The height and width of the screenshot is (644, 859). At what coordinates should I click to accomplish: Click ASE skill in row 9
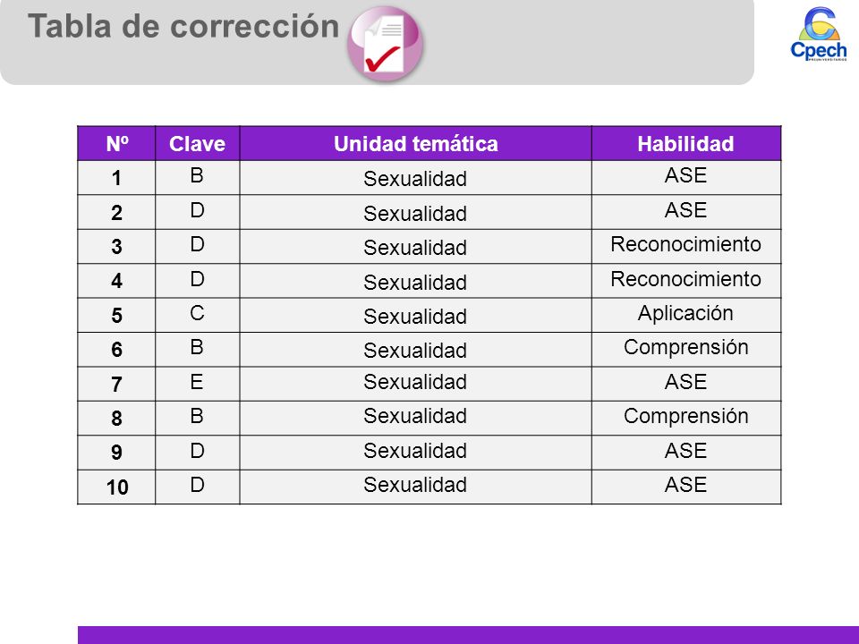tap(686, 451)
